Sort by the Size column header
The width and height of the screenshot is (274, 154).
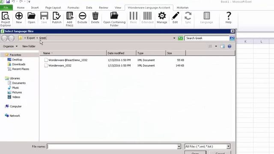coord(176,53)
